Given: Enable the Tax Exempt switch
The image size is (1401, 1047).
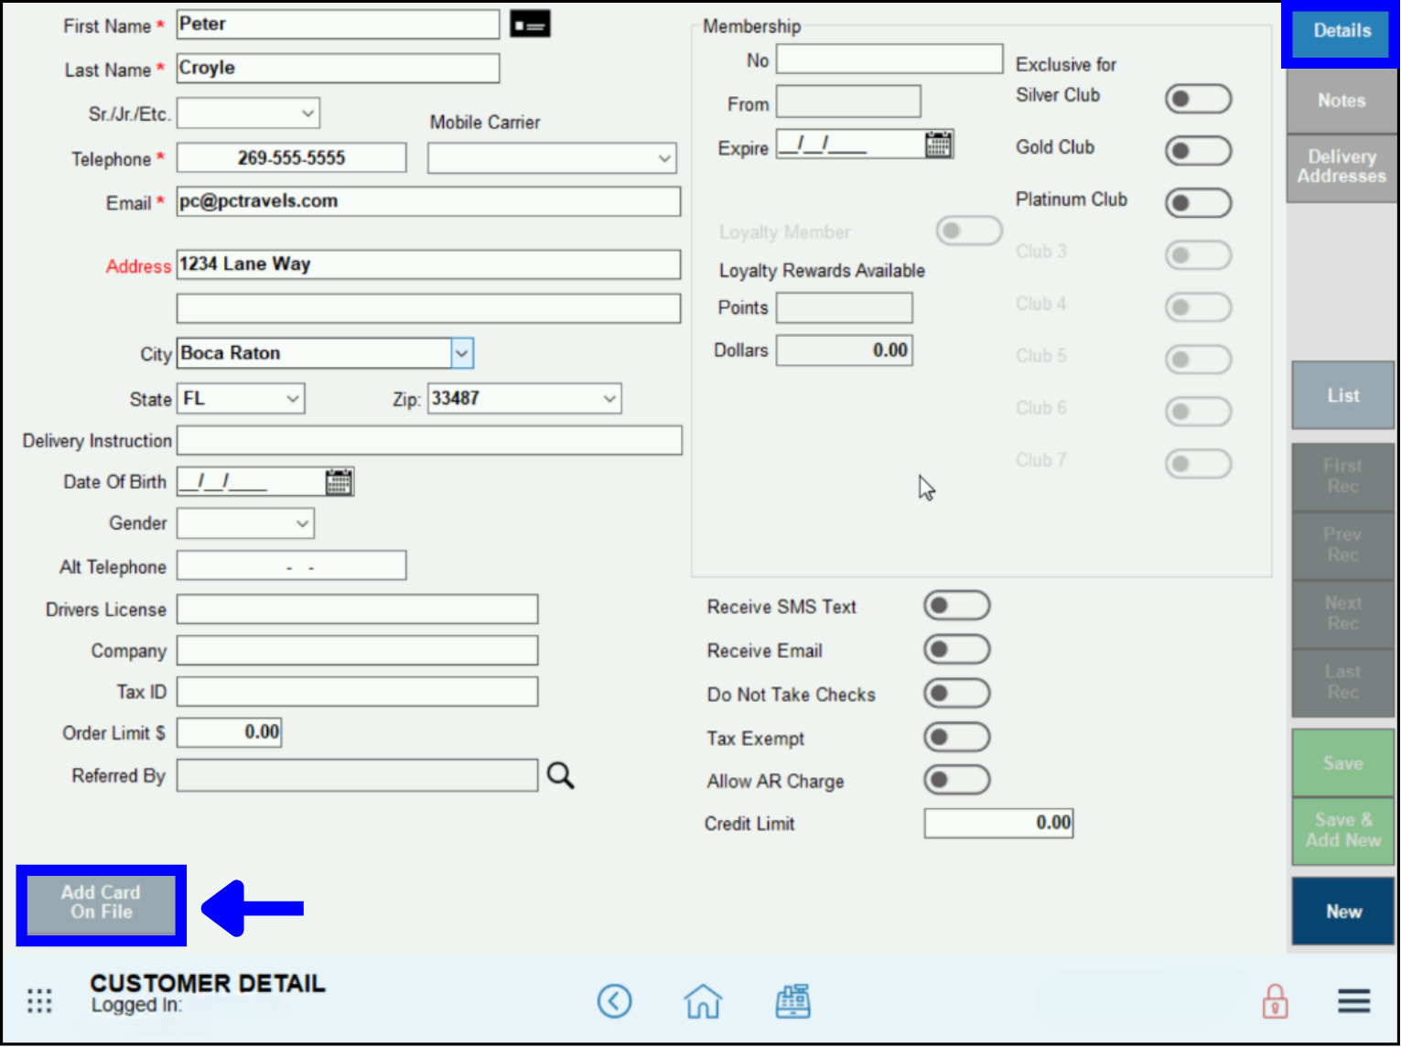Looking at the screenshot, I should 956,737.
